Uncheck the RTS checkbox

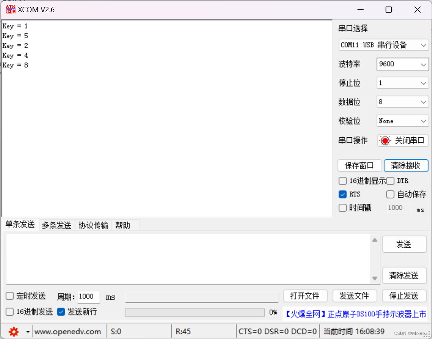(x=342, y=194)
